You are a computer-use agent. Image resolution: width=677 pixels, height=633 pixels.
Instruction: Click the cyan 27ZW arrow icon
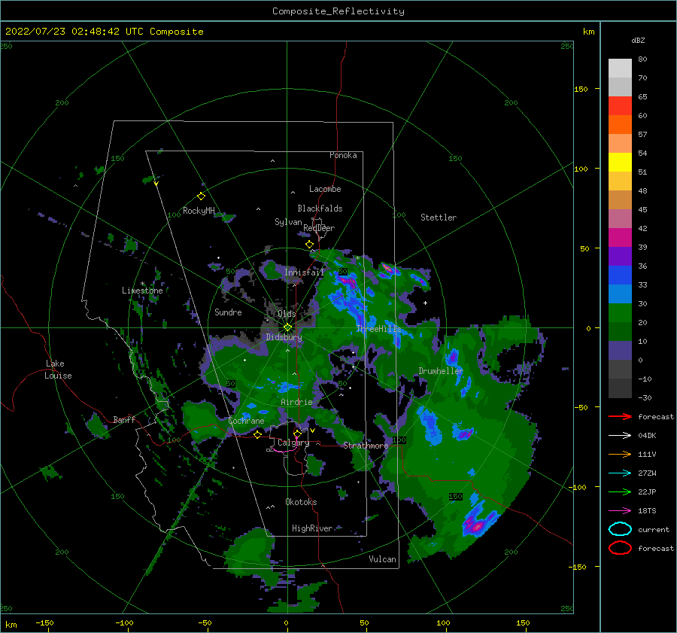pyautogui.click(x=620, y=473)
